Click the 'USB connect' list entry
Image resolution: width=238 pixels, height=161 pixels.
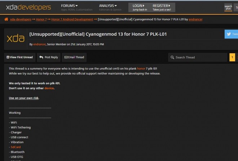(19, 137)
